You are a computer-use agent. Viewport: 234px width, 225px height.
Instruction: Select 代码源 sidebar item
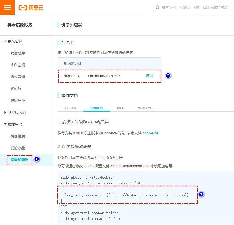click(x=16, y=89)
